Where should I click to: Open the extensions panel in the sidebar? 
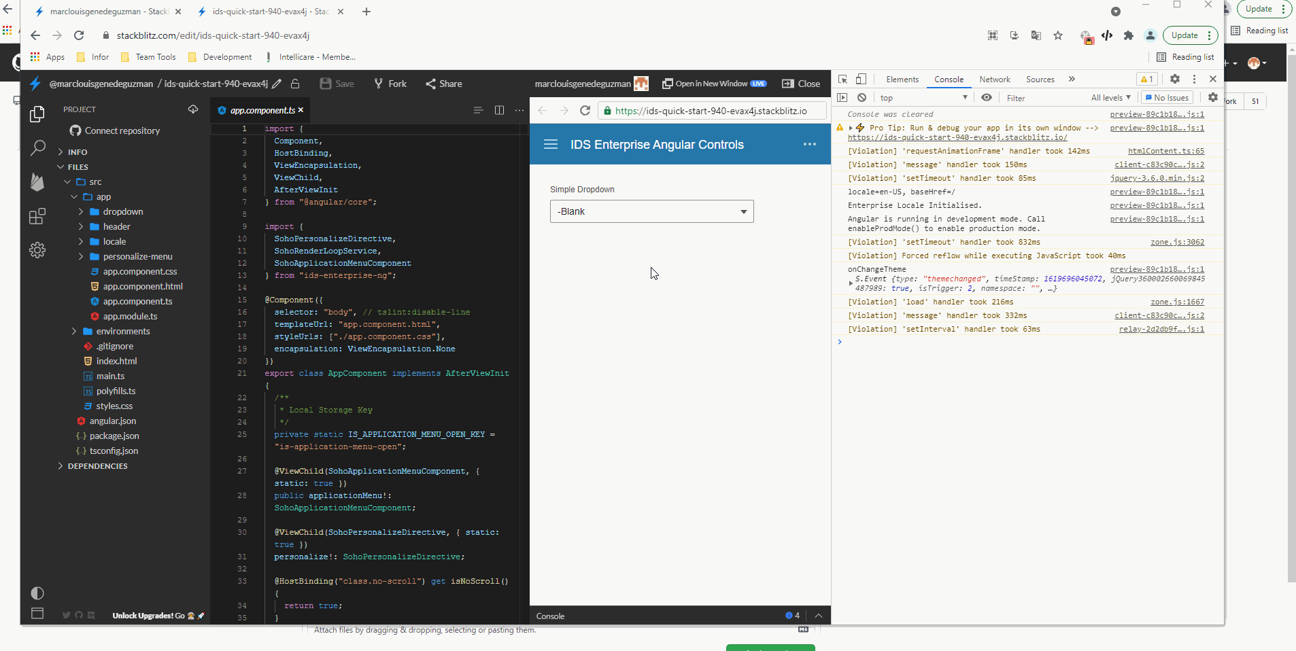point(37,216)
